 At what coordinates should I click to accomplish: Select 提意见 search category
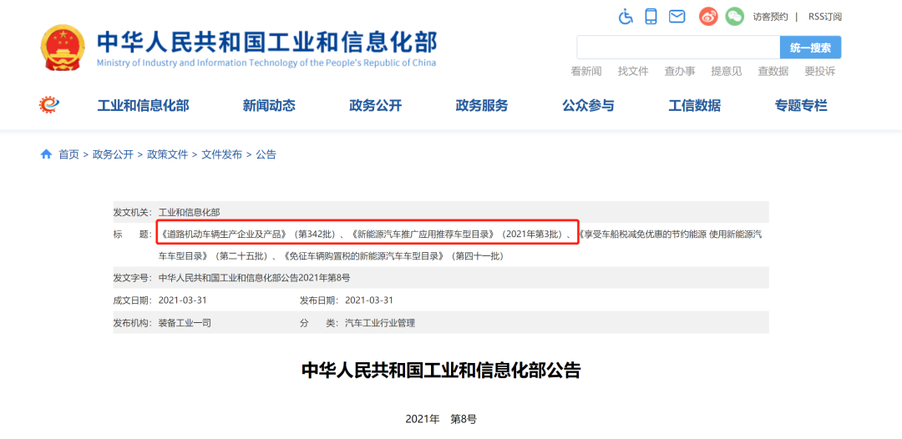click(x=726, y=71)
